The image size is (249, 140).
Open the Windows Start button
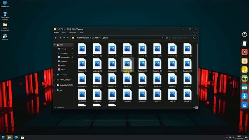click(3, 137)
